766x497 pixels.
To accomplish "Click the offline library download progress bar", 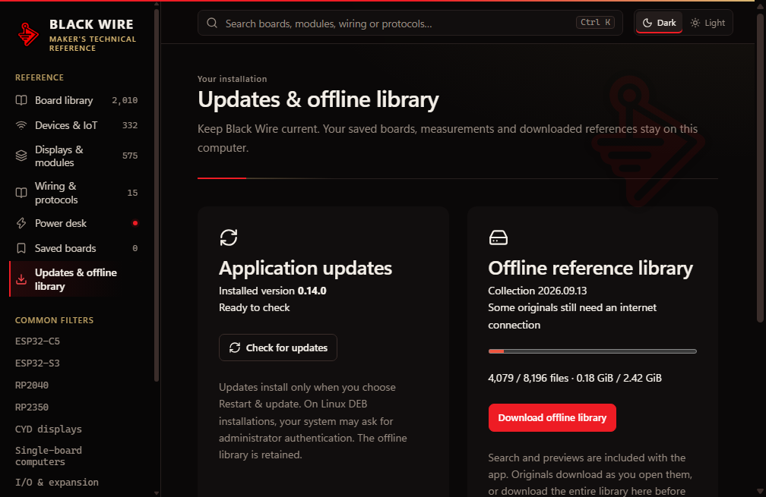I will [592, 351].
